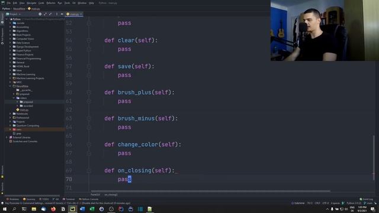Open the Edit menu
The image size is (379, 213).
pyautogui.click(x=15, y=3)
